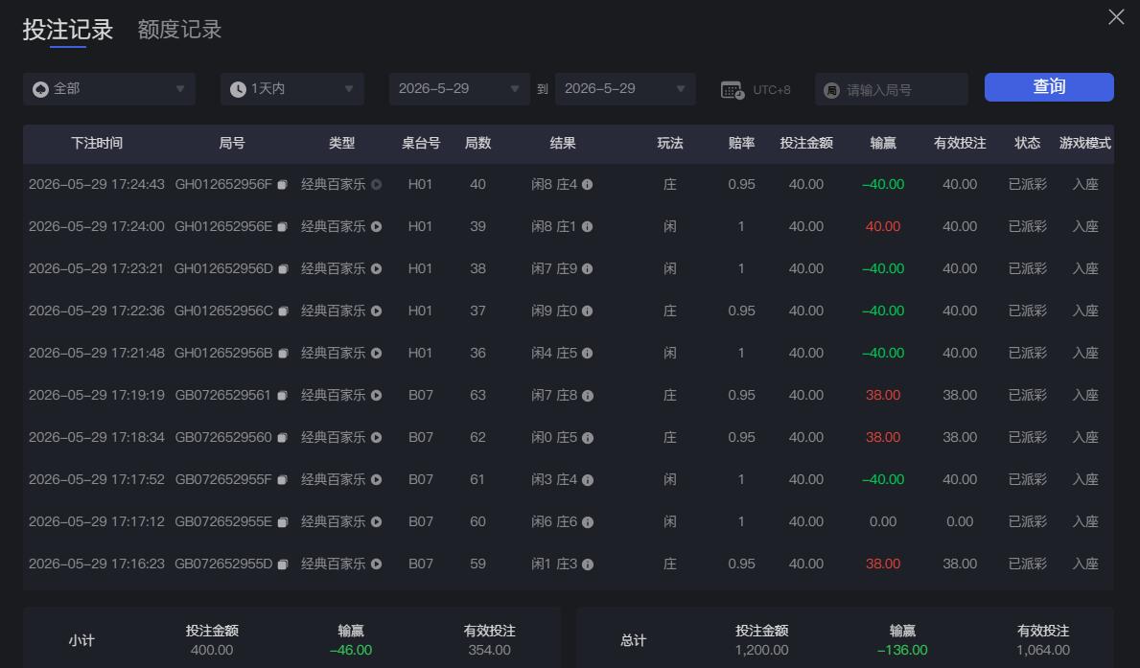Click total bet amount 1,200.00

pos(762,651)
